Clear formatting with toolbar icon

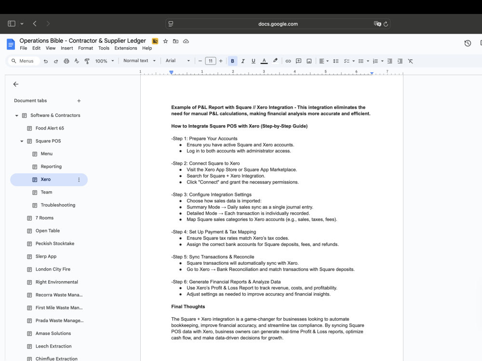point(410,61)
